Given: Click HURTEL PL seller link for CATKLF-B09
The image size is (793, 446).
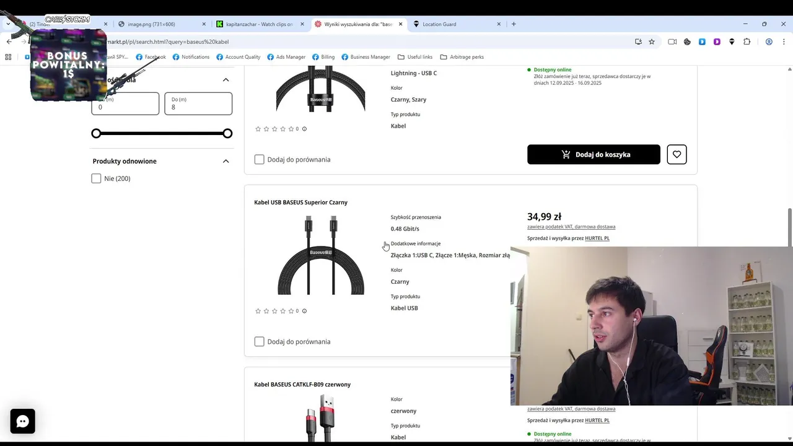Looking at the screenshot, I should (x=597, y=421).
